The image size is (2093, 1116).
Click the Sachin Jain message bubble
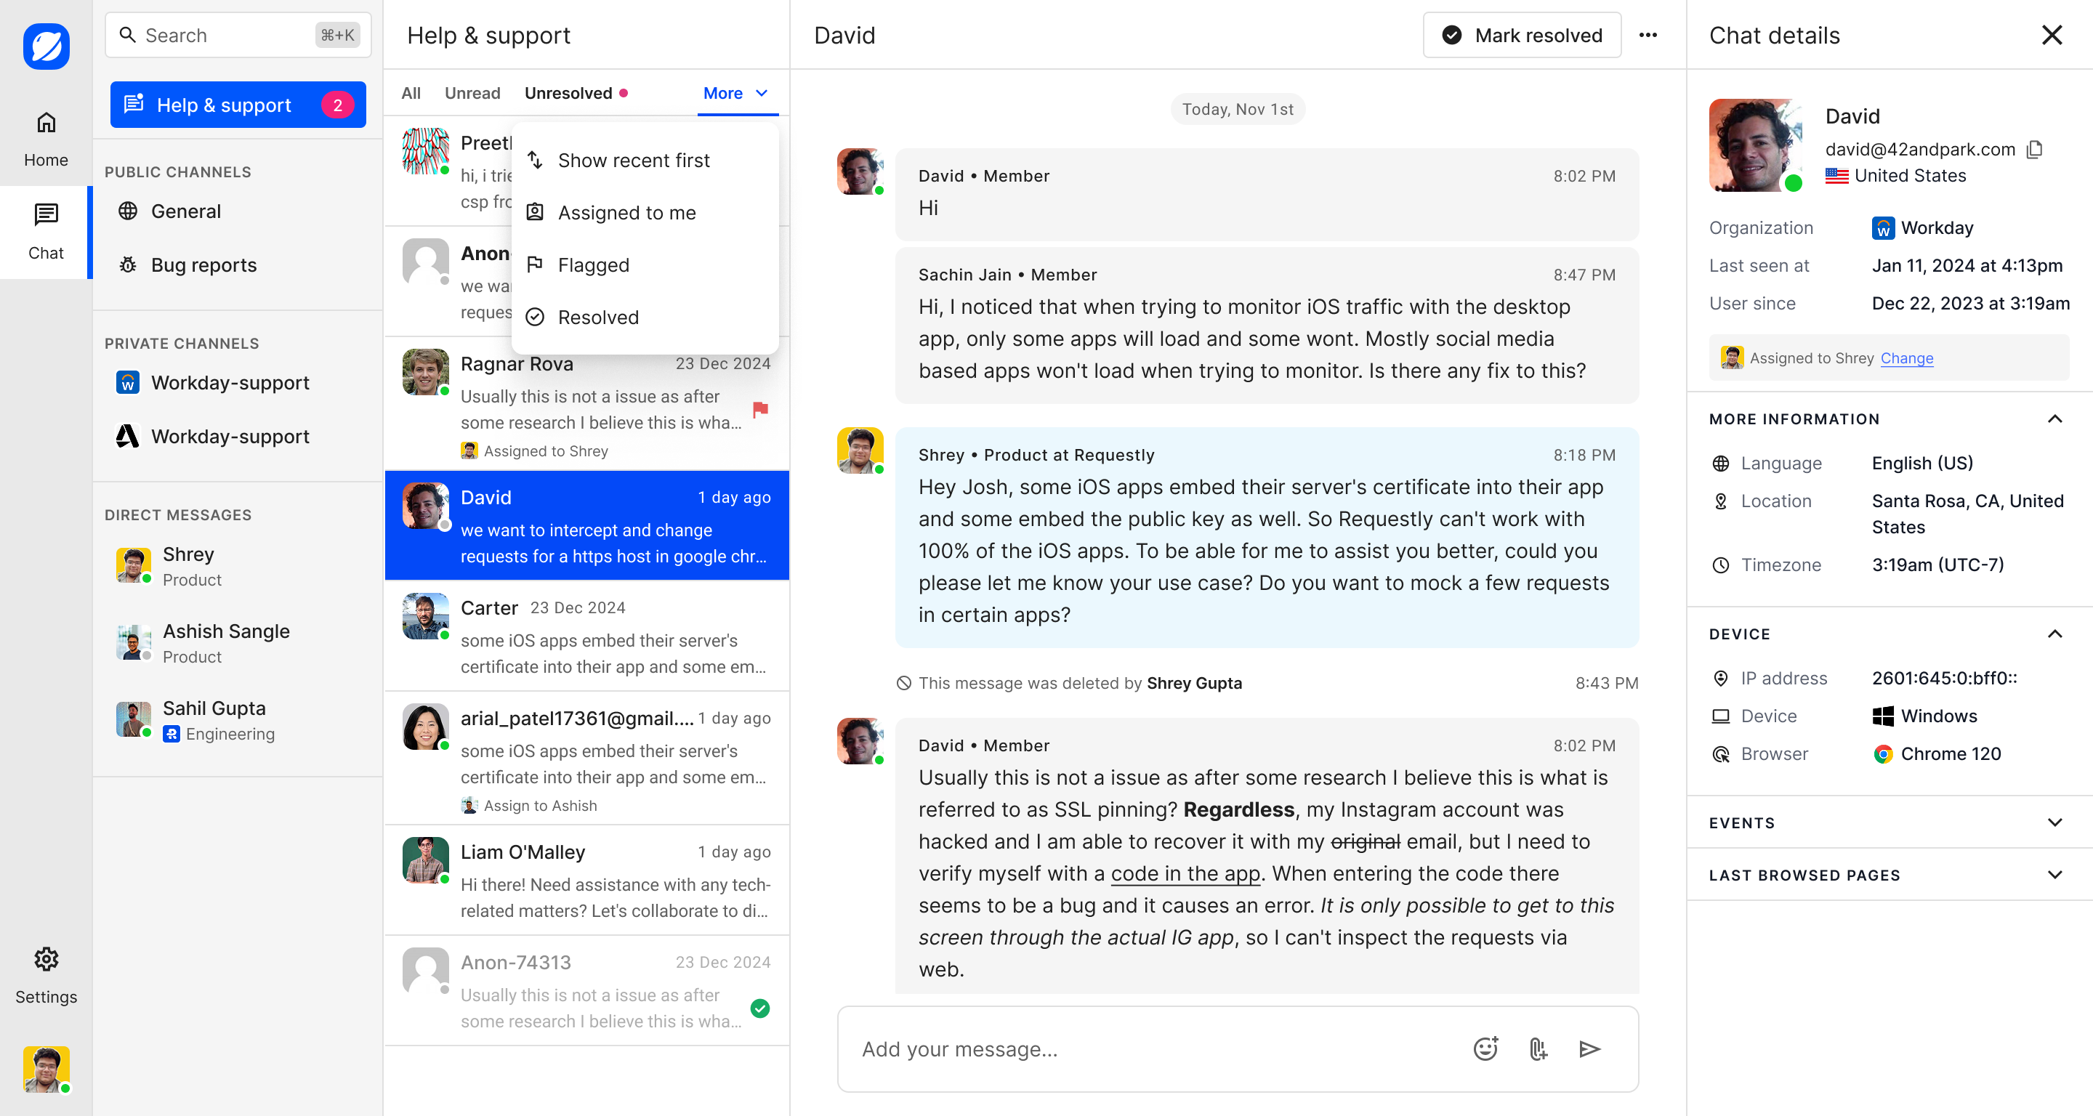tap(1267, 325)
